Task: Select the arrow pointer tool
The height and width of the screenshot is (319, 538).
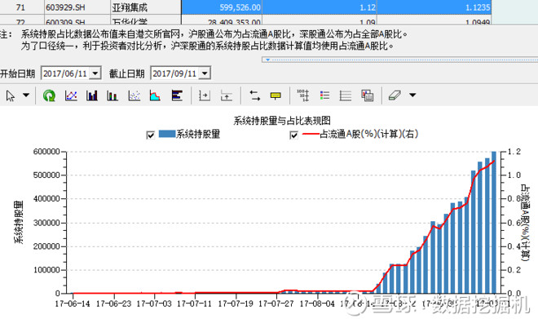Action: [x=11, y=95]
